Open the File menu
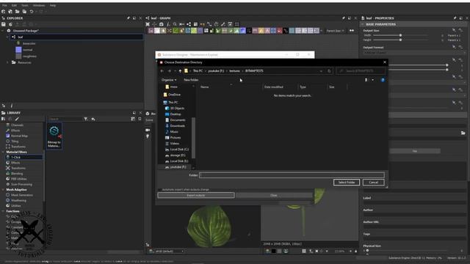The image size is (470, 264). pos(4,5)
